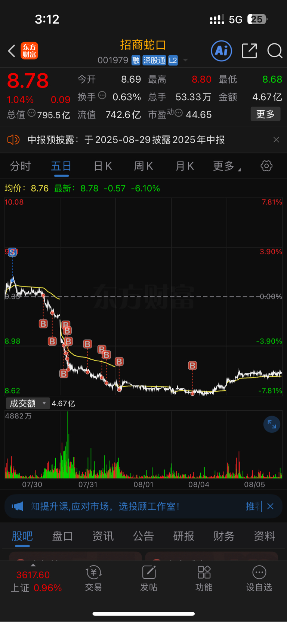Tap the 最低 8.68 value
The image size is (287, 622).
pos(272,79)
